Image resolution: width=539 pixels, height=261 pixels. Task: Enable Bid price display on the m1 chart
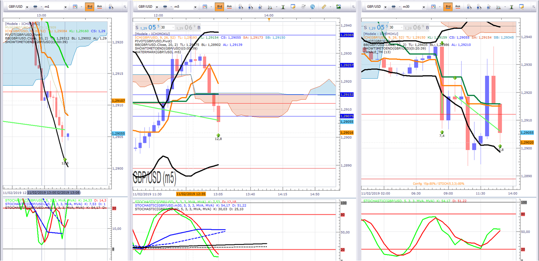(x=89, y=7)
